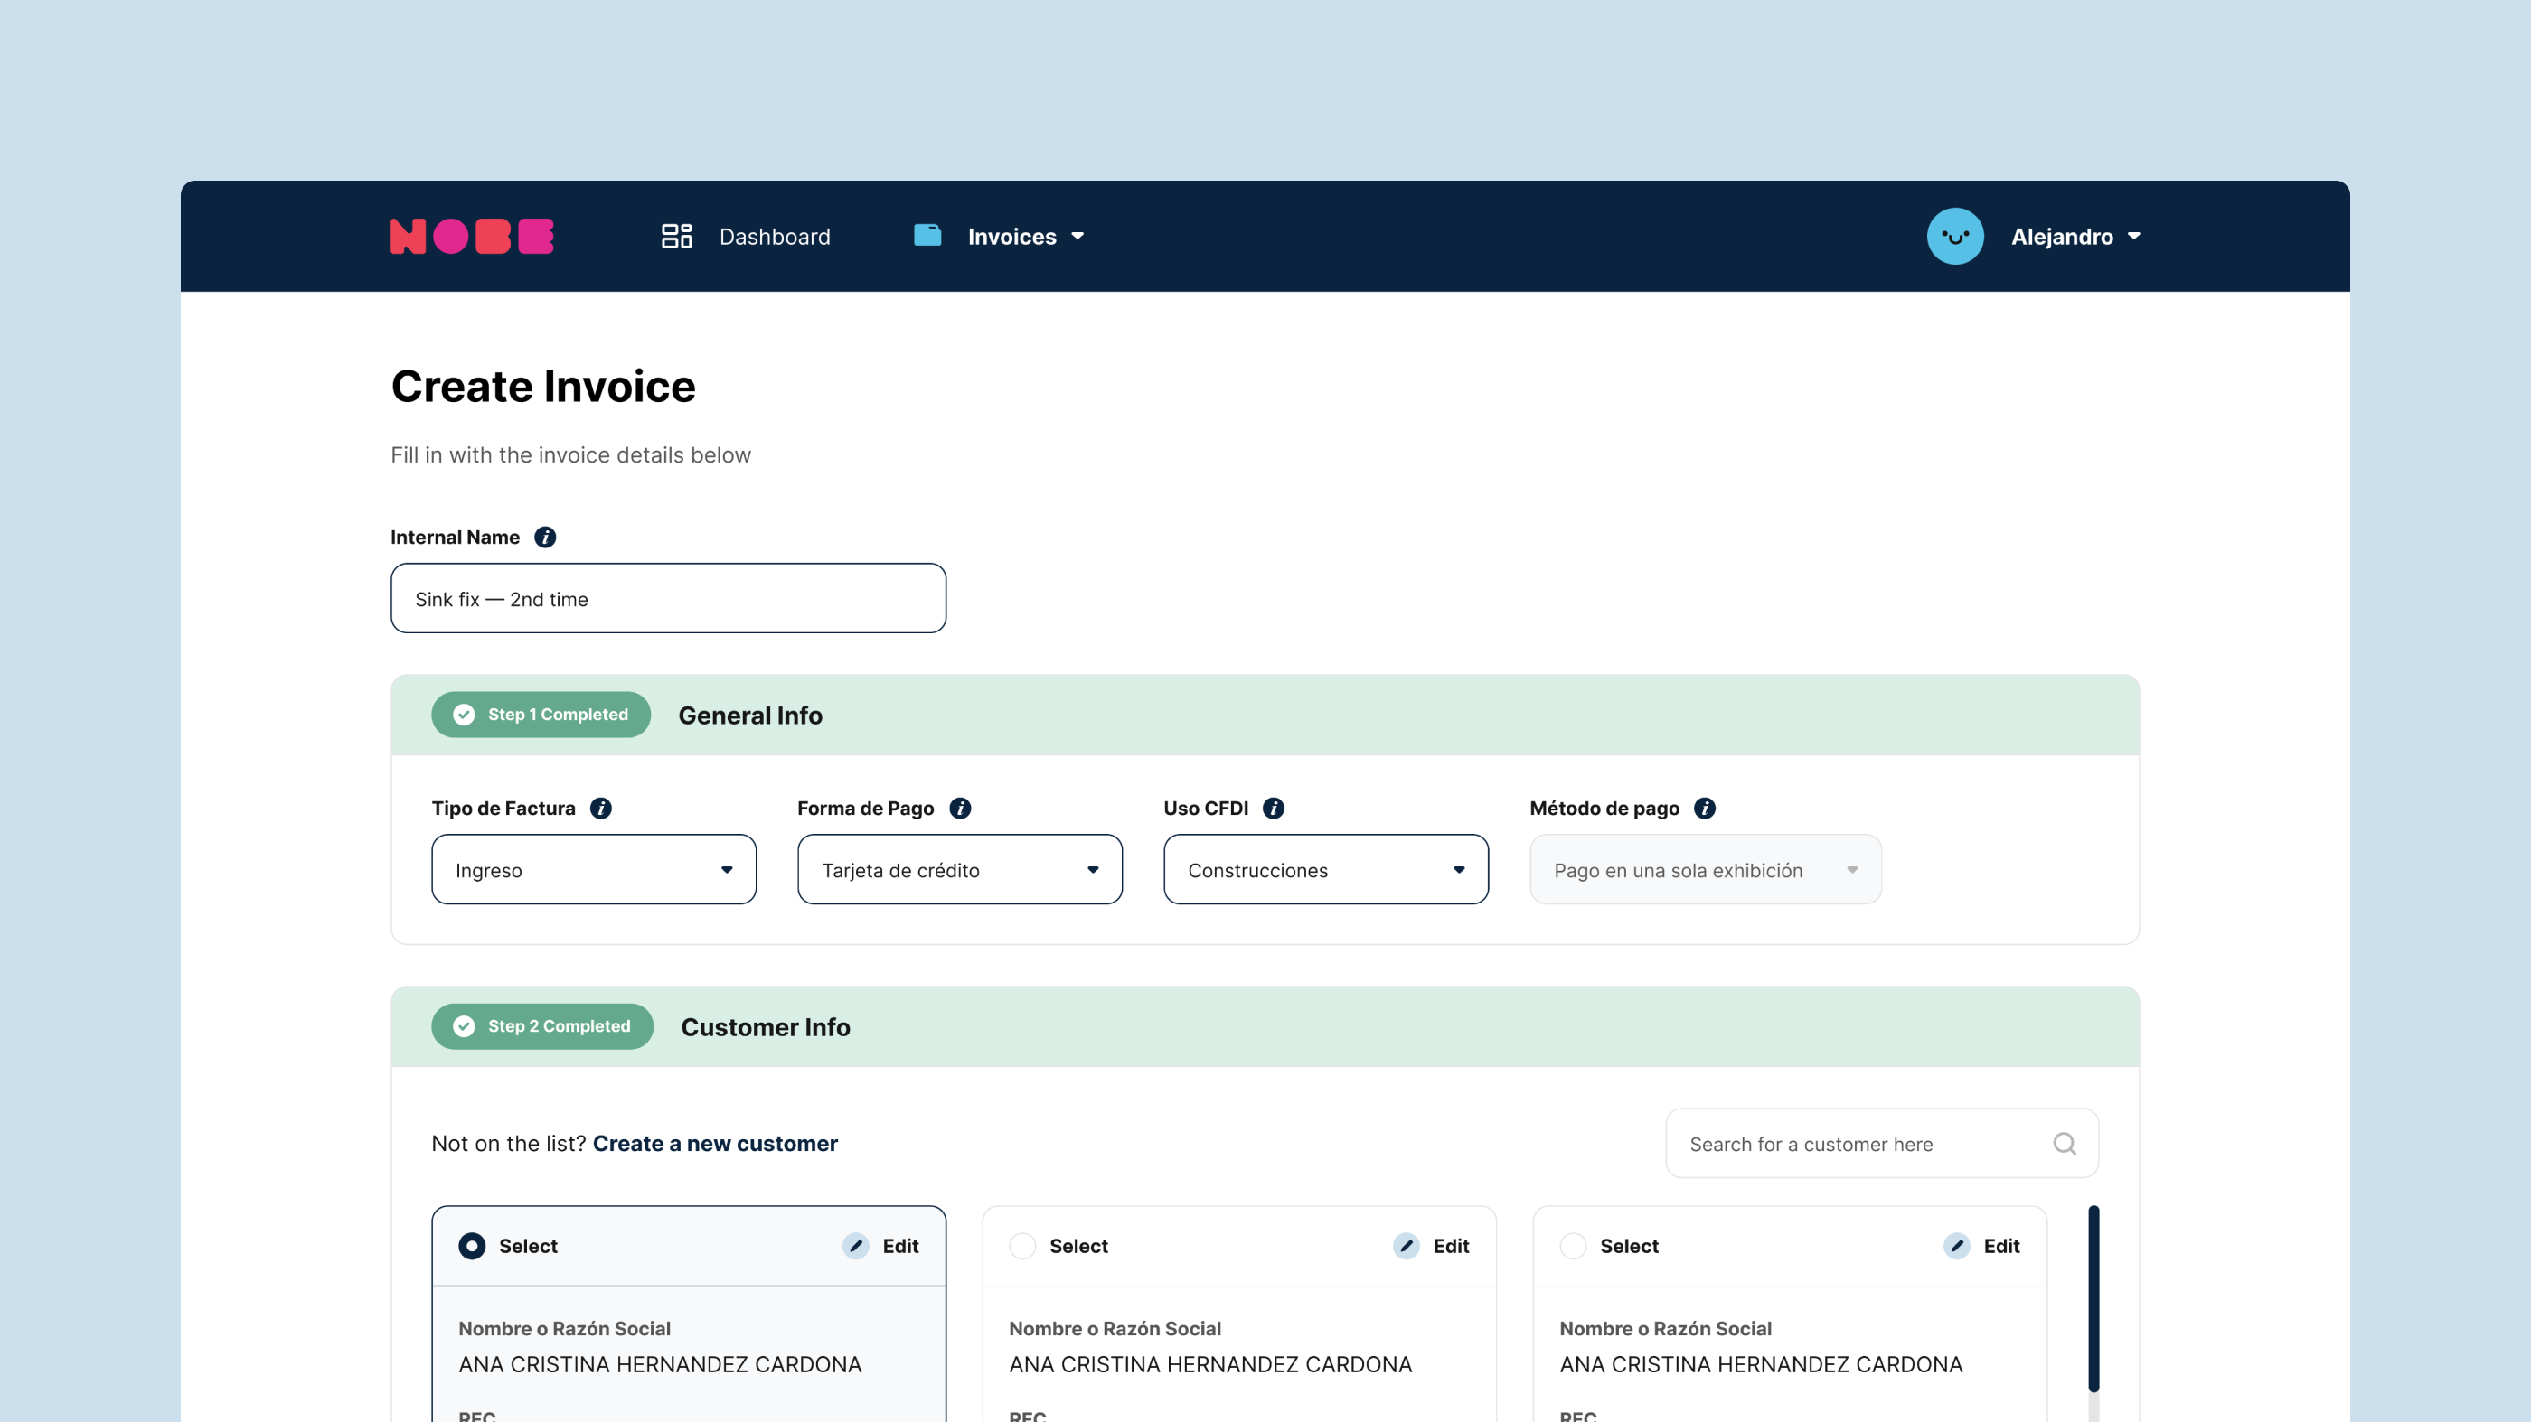
Task: Click the pencil icon on the selected customer card
Action: tap(855, 1246)
